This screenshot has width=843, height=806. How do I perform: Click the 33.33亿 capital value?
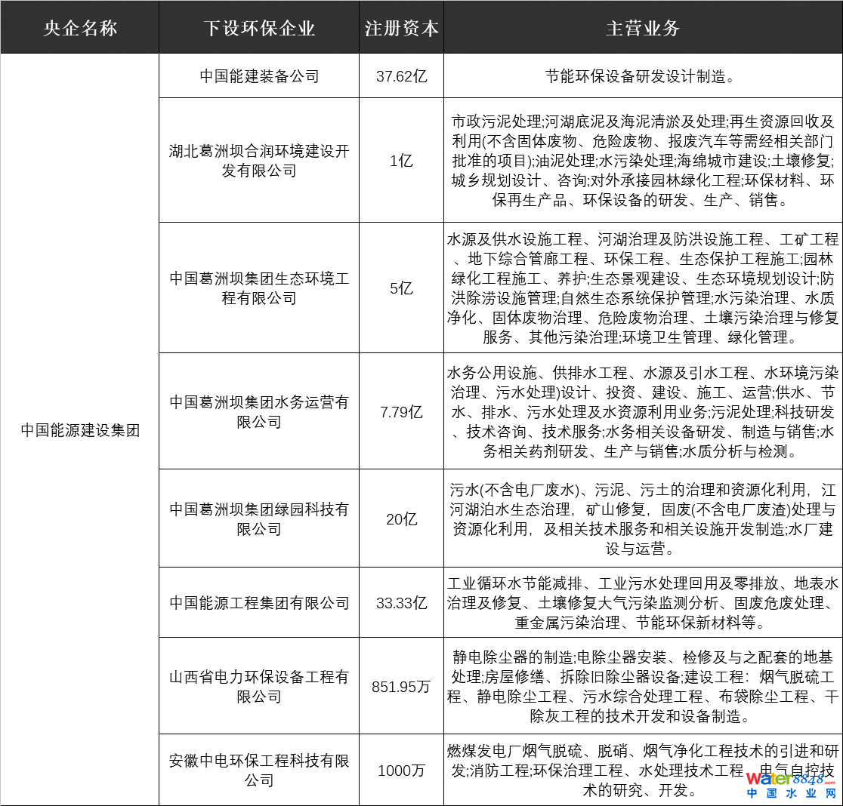point(401,603)
